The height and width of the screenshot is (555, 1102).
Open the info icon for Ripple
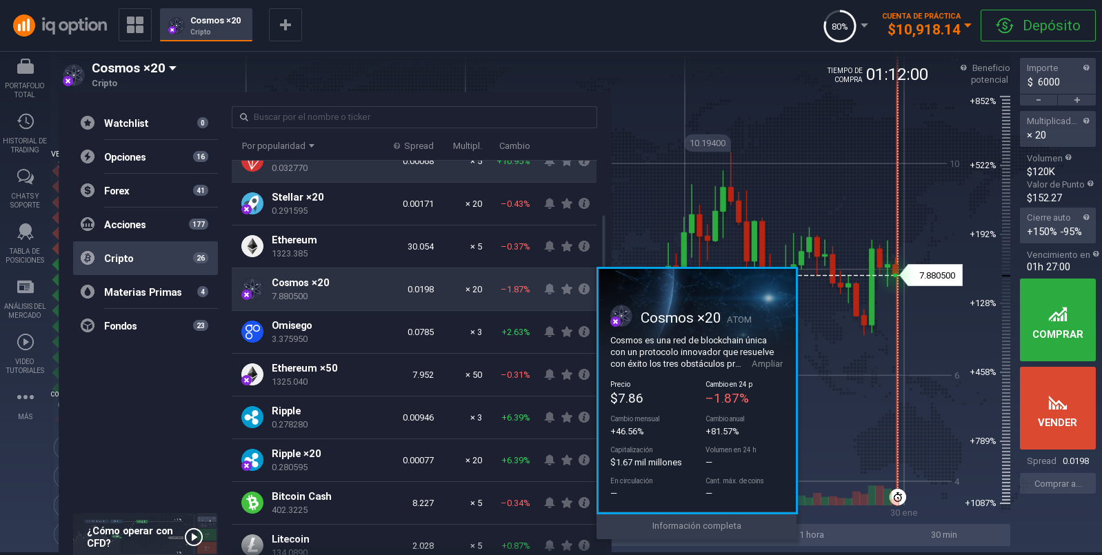(x=584, y=417)
